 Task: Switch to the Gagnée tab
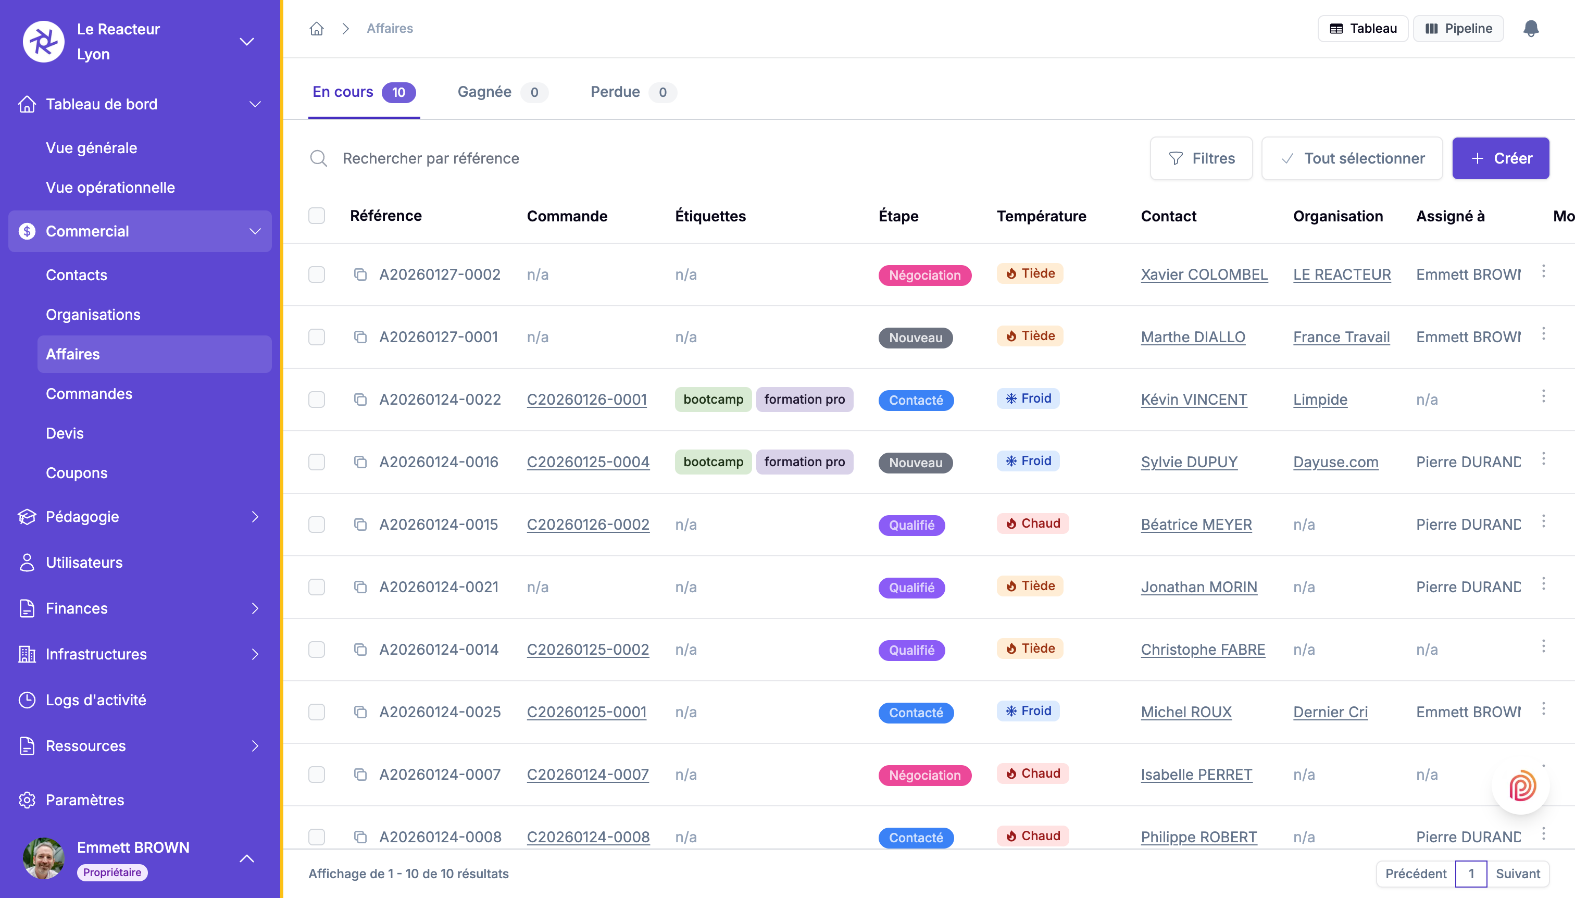[485, 92]
